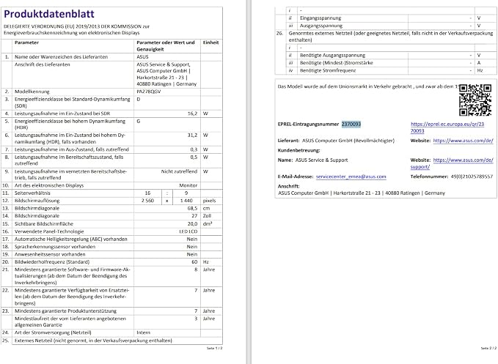Click the Monitor display type value
Screen dimensions: 498x364
coord(188,185)
